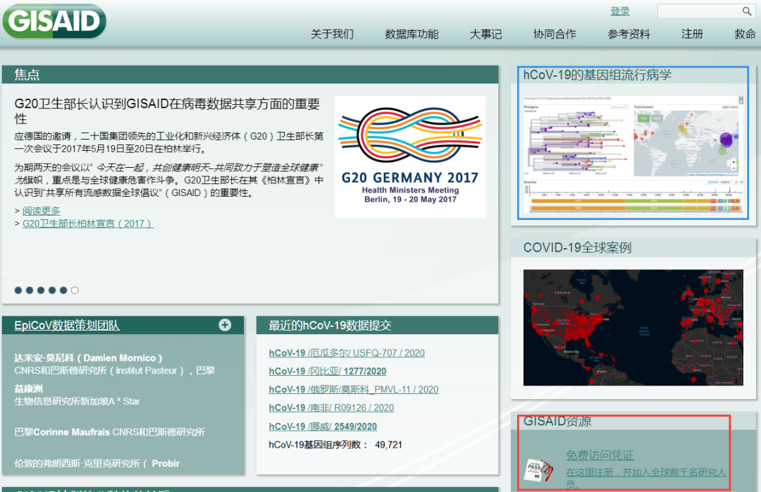Click the name 益康洲
This screenshot has width=761, height=492.
click(x=28, y=388)
